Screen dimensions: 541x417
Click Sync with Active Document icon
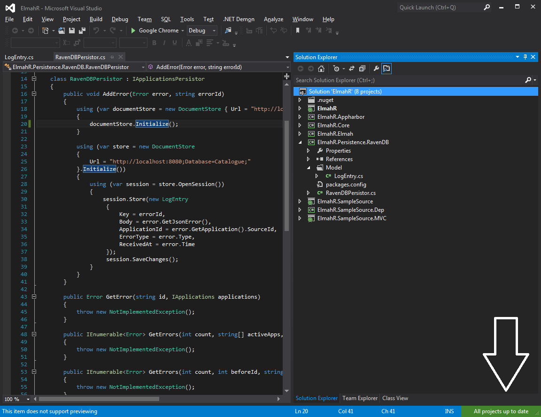[x=352, y=68]
